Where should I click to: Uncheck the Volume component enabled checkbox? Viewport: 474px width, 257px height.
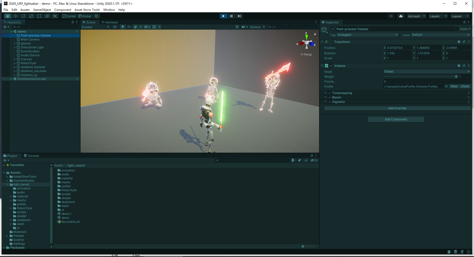click(331, 66)
